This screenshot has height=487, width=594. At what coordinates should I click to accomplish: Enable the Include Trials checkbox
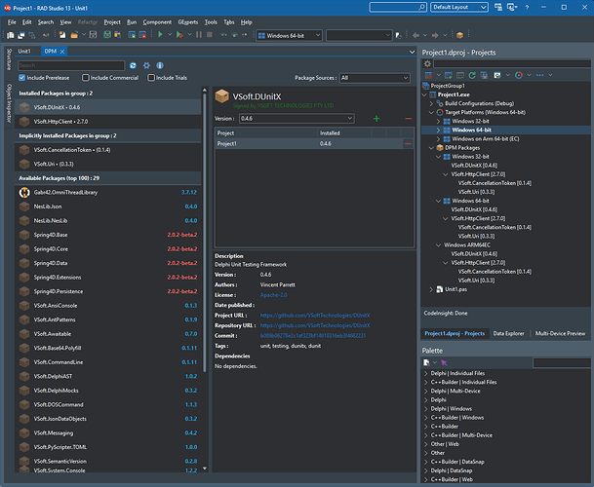(x=151, y=78)
